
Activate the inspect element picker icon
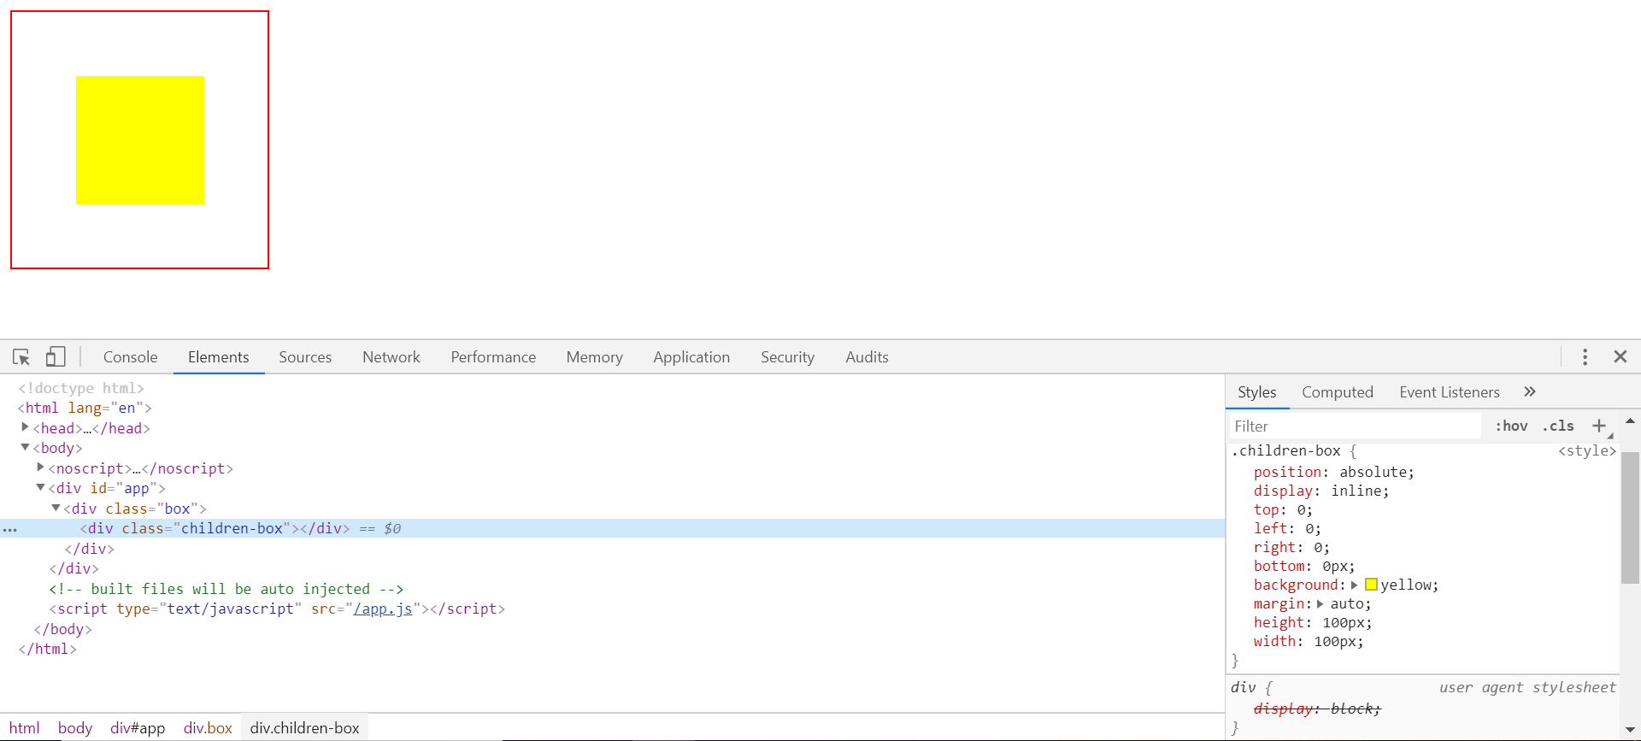pyautogui.click(x=21, y=356)
